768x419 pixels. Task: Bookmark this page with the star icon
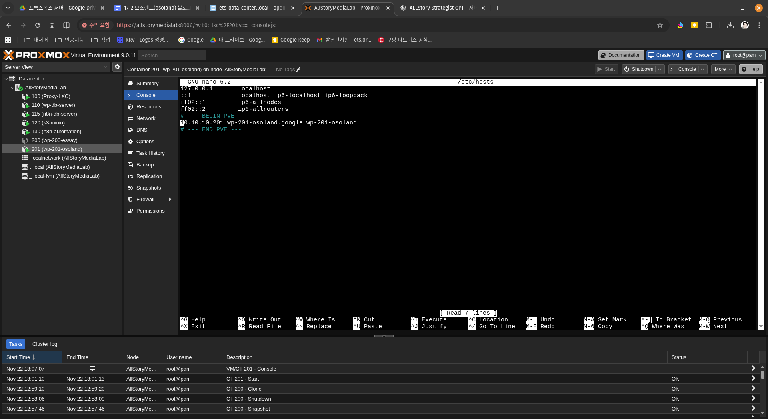point(660,25)
